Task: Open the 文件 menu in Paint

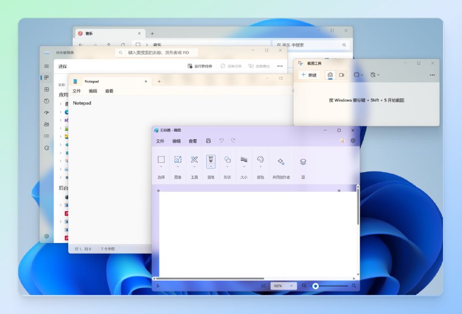Action: click(160, 141)
